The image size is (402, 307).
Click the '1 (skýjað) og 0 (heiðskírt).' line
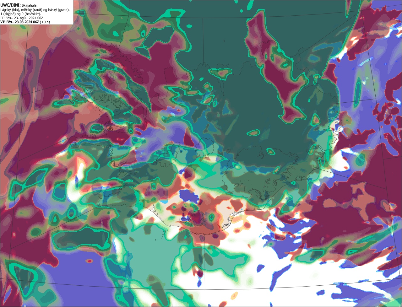point(20,14)
